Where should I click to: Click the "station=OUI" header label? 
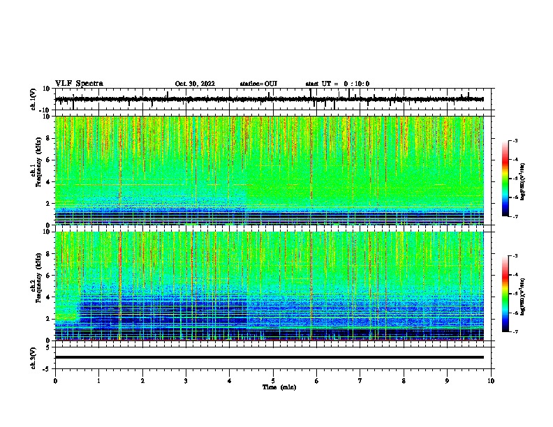point(258,84)
